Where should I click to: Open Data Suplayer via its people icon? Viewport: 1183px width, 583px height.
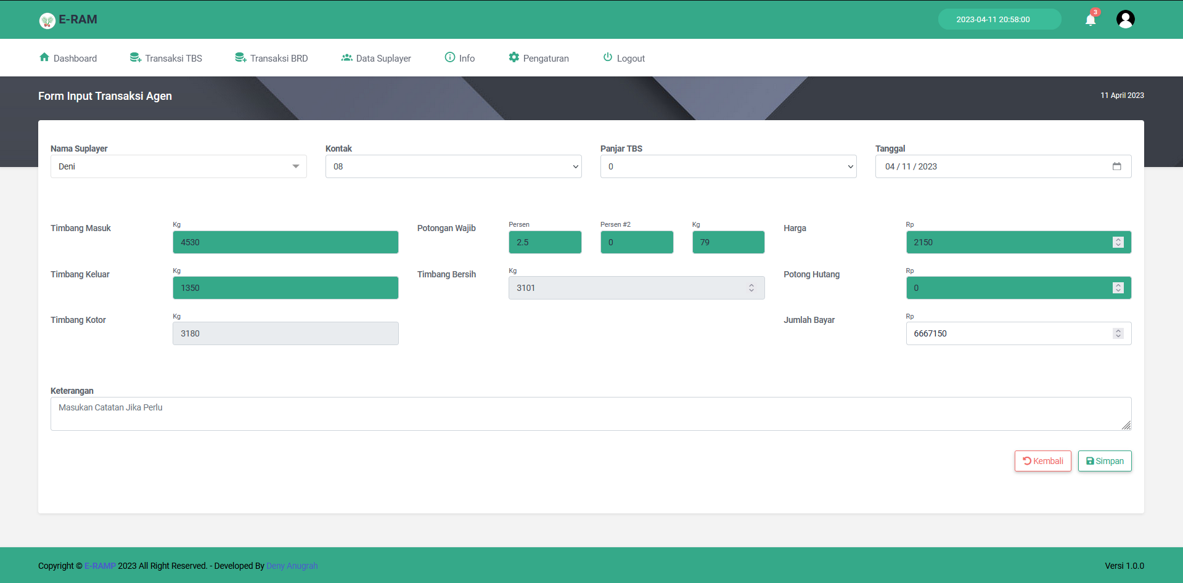coord(346,57)
